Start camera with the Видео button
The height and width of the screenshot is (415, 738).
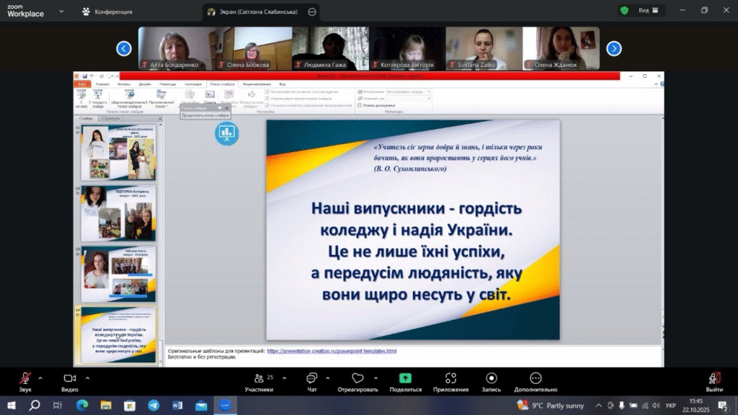pos(70,378)
